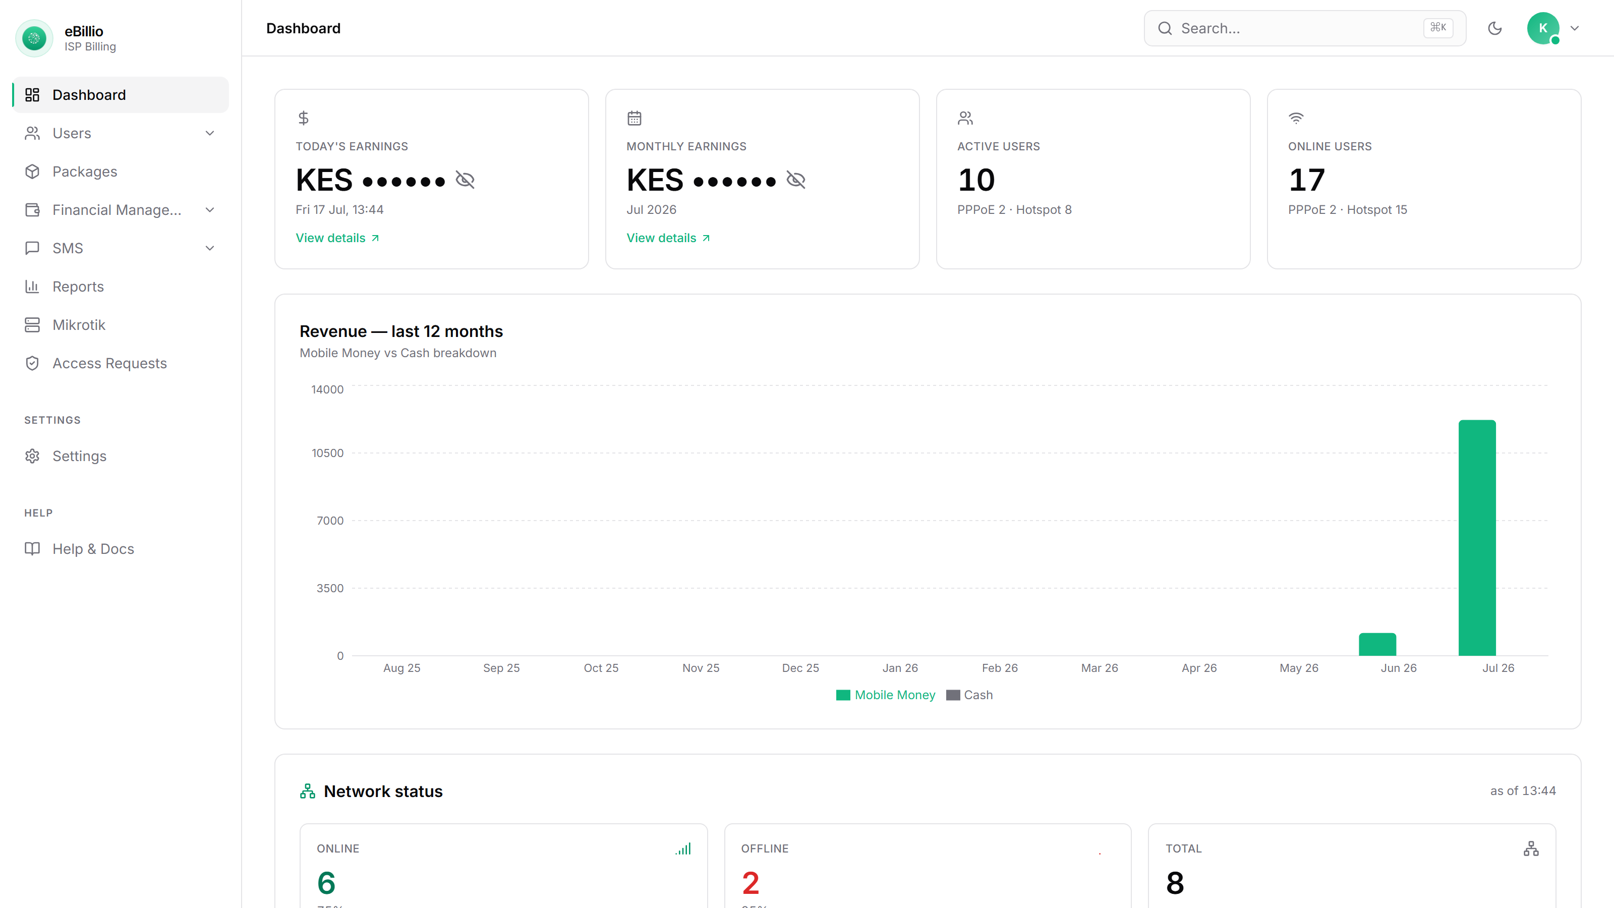Image resolution: width=1614 pixels, height=908 pixels.
Task: Click the people icon on Active Users card
Action: click(965, 118)
